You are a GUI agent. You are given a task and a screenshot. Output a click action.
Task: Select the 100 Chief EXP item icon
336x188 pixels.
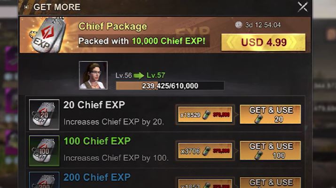click(44, 151)
